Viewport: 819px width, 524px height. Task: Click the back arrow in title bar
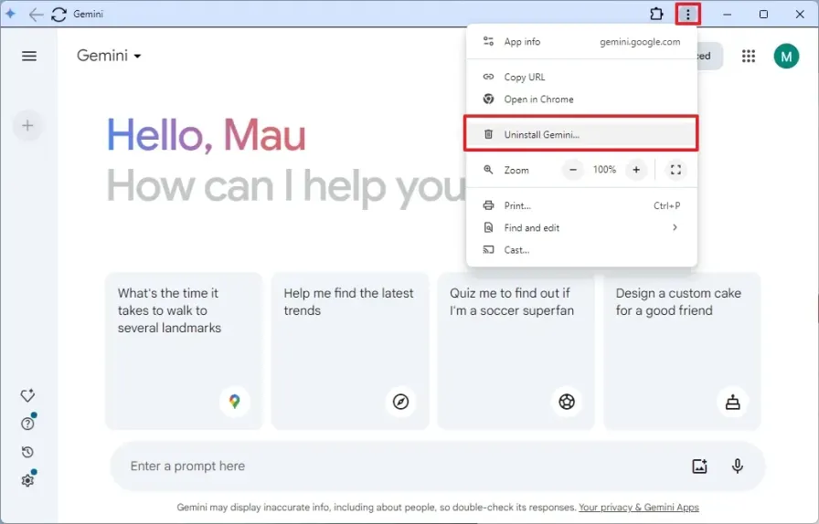[x=36, y=14]
